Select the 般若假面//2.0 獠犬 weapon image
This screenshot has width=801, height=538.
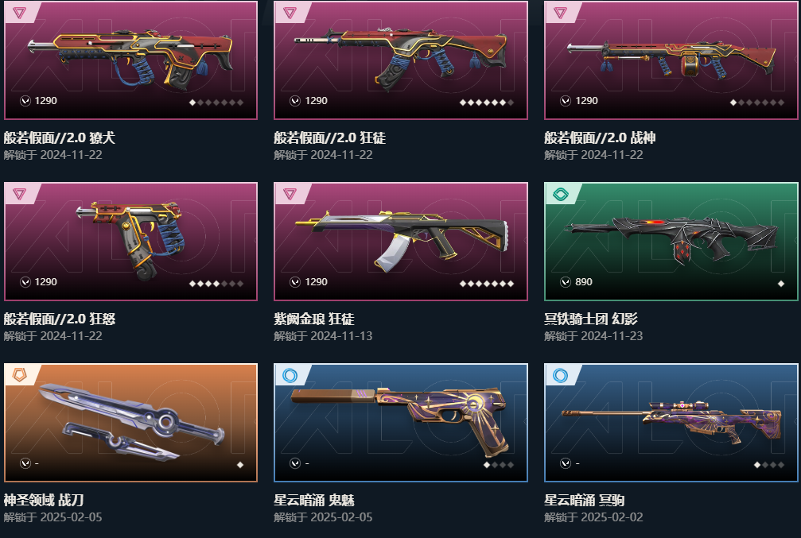130,60
